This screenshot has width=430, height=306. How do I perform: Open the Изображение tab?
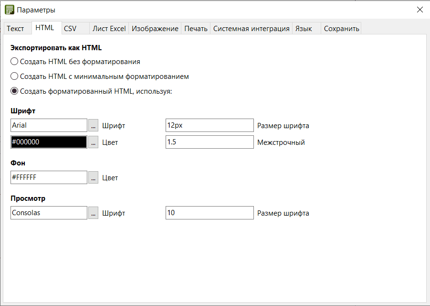pyautogui.click(x=155, y=29)
